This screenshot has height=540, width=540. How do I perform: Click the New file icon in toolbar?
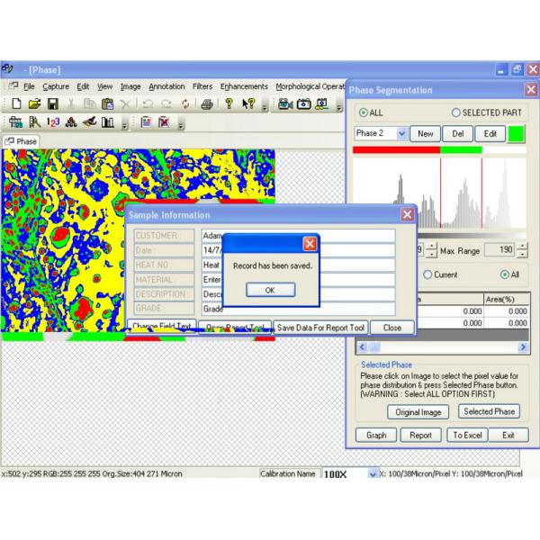tap(17, 104)
